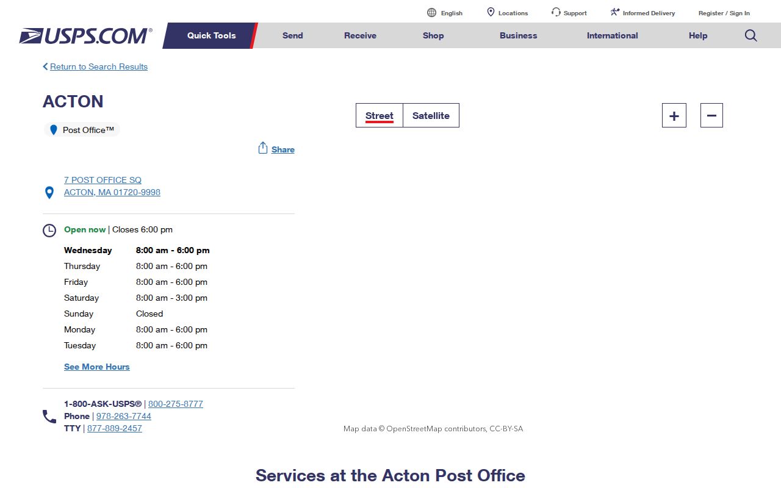Click the ACTON, MA 01720-9998 link line
Image resolution: width=781 pixels, height=488 pixels.
click(112, 192)
